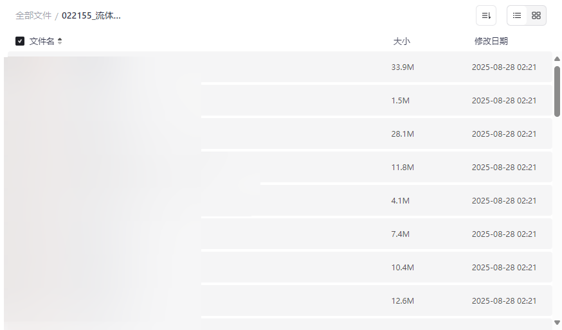Toggle sort arrow next to 文件名
Viewport: 562px width, 330px height.
pos(60,41)
